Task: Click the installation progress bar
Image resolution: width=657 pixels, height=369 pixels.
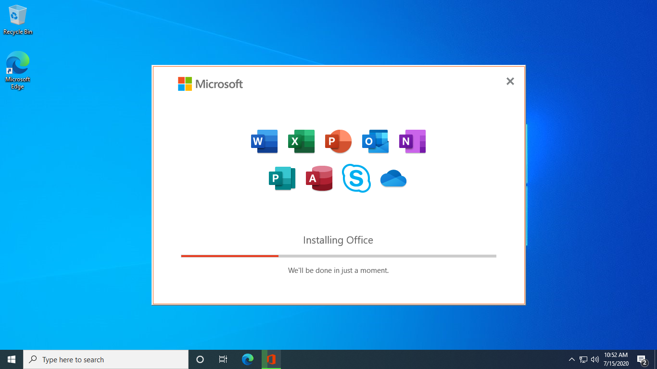Action: [x=338, y=256]
